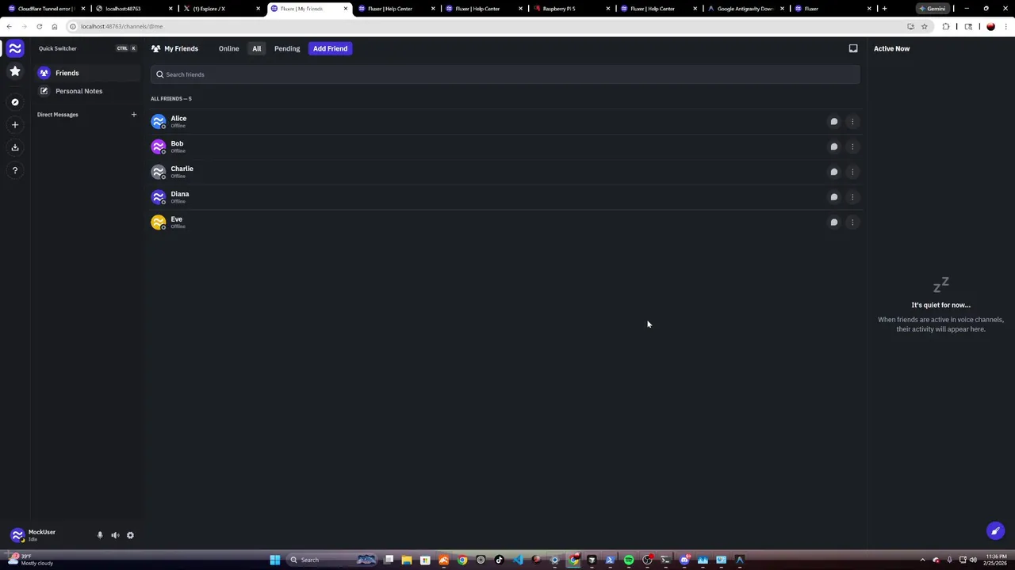This screenshot has height=570, width=1015.
Task: Open the download app icon in sidebar
Action: [14, 147]
